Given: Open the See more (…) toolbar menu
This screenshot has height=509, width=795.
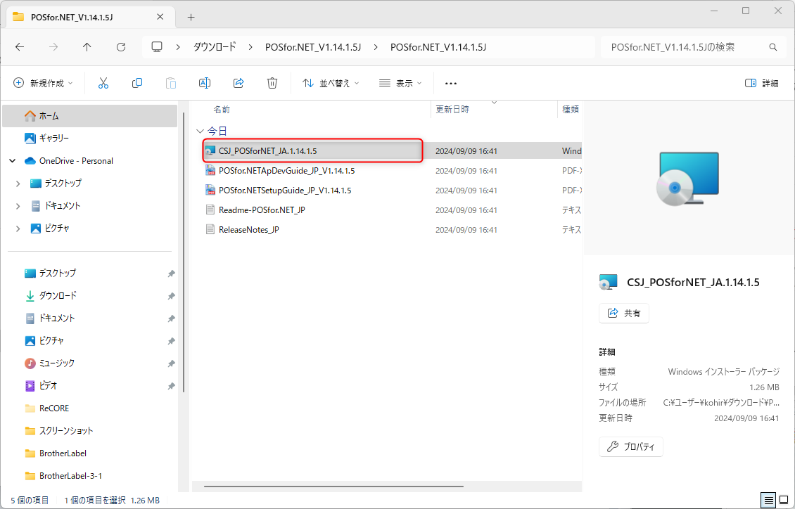Looking at the screenshot, I should [451, 84].
